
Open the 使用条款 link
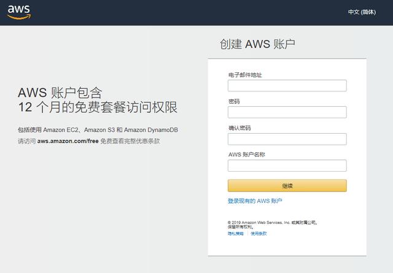259,233
